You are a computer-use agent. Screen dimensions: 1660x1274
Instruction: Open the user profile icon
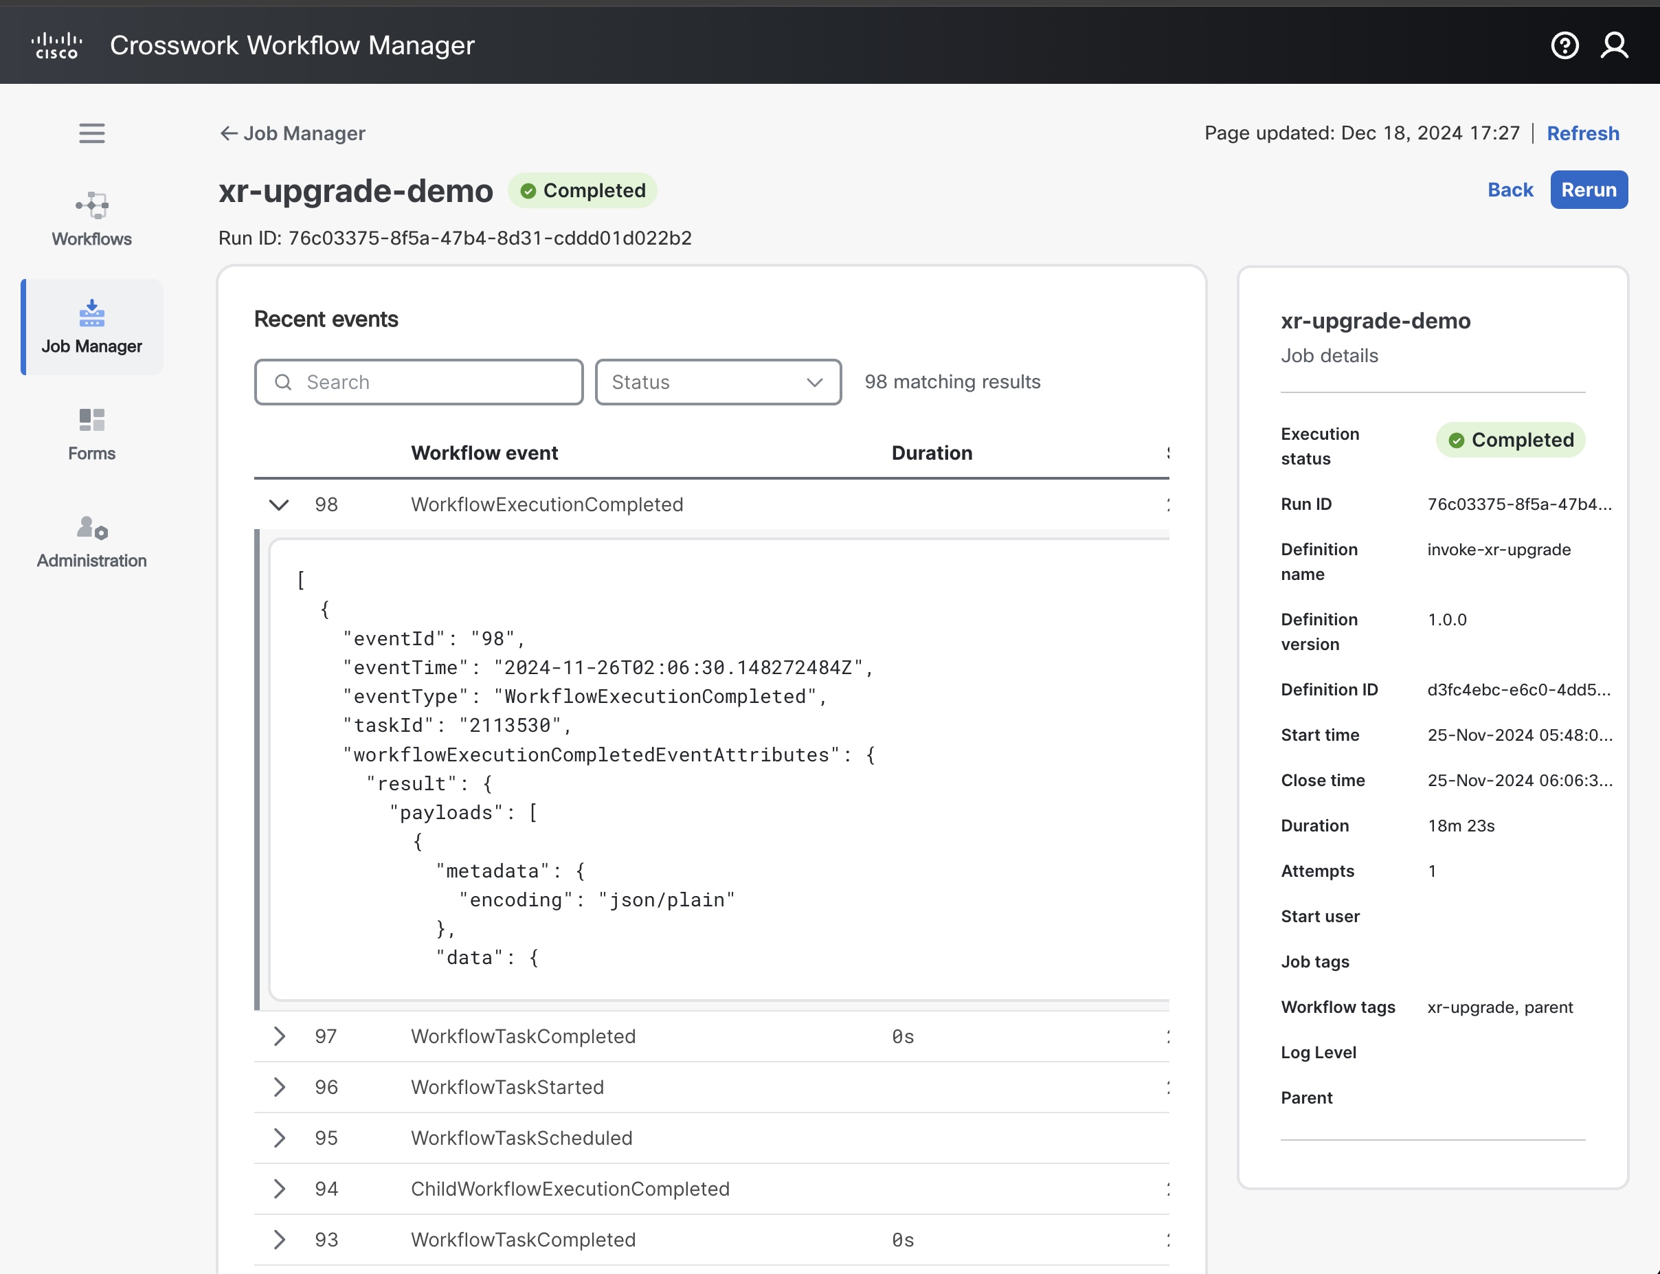tap(1614, 45)
